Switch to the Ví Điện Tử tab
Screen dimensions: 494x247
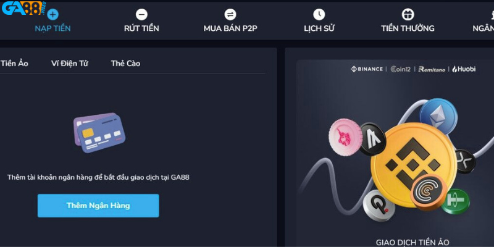[x=70, y=64]
